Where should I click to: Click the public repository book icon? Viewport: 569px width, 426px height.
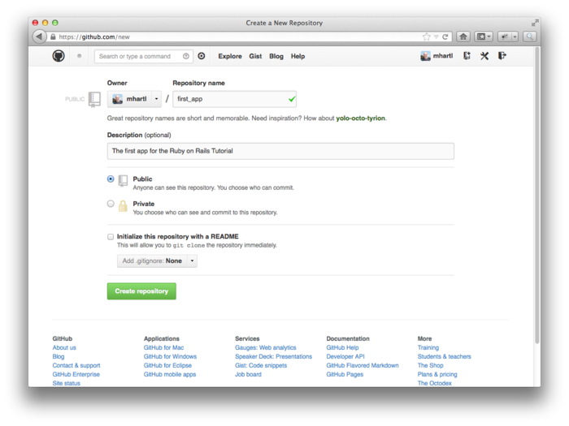[123, 180]
